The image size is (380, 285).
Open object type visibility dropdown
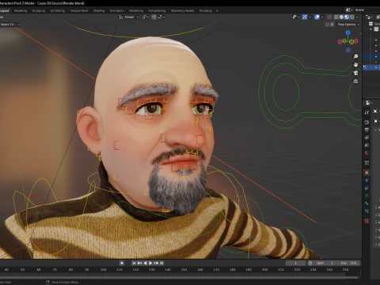(x=296, y=17)
